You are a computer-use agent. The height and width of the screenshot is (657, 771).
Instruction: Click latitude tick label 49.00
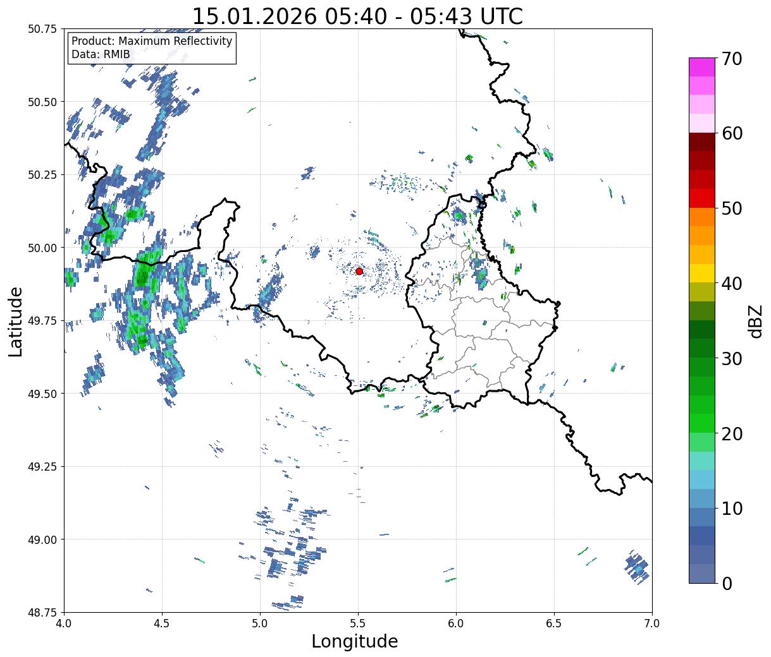[42, 539]
